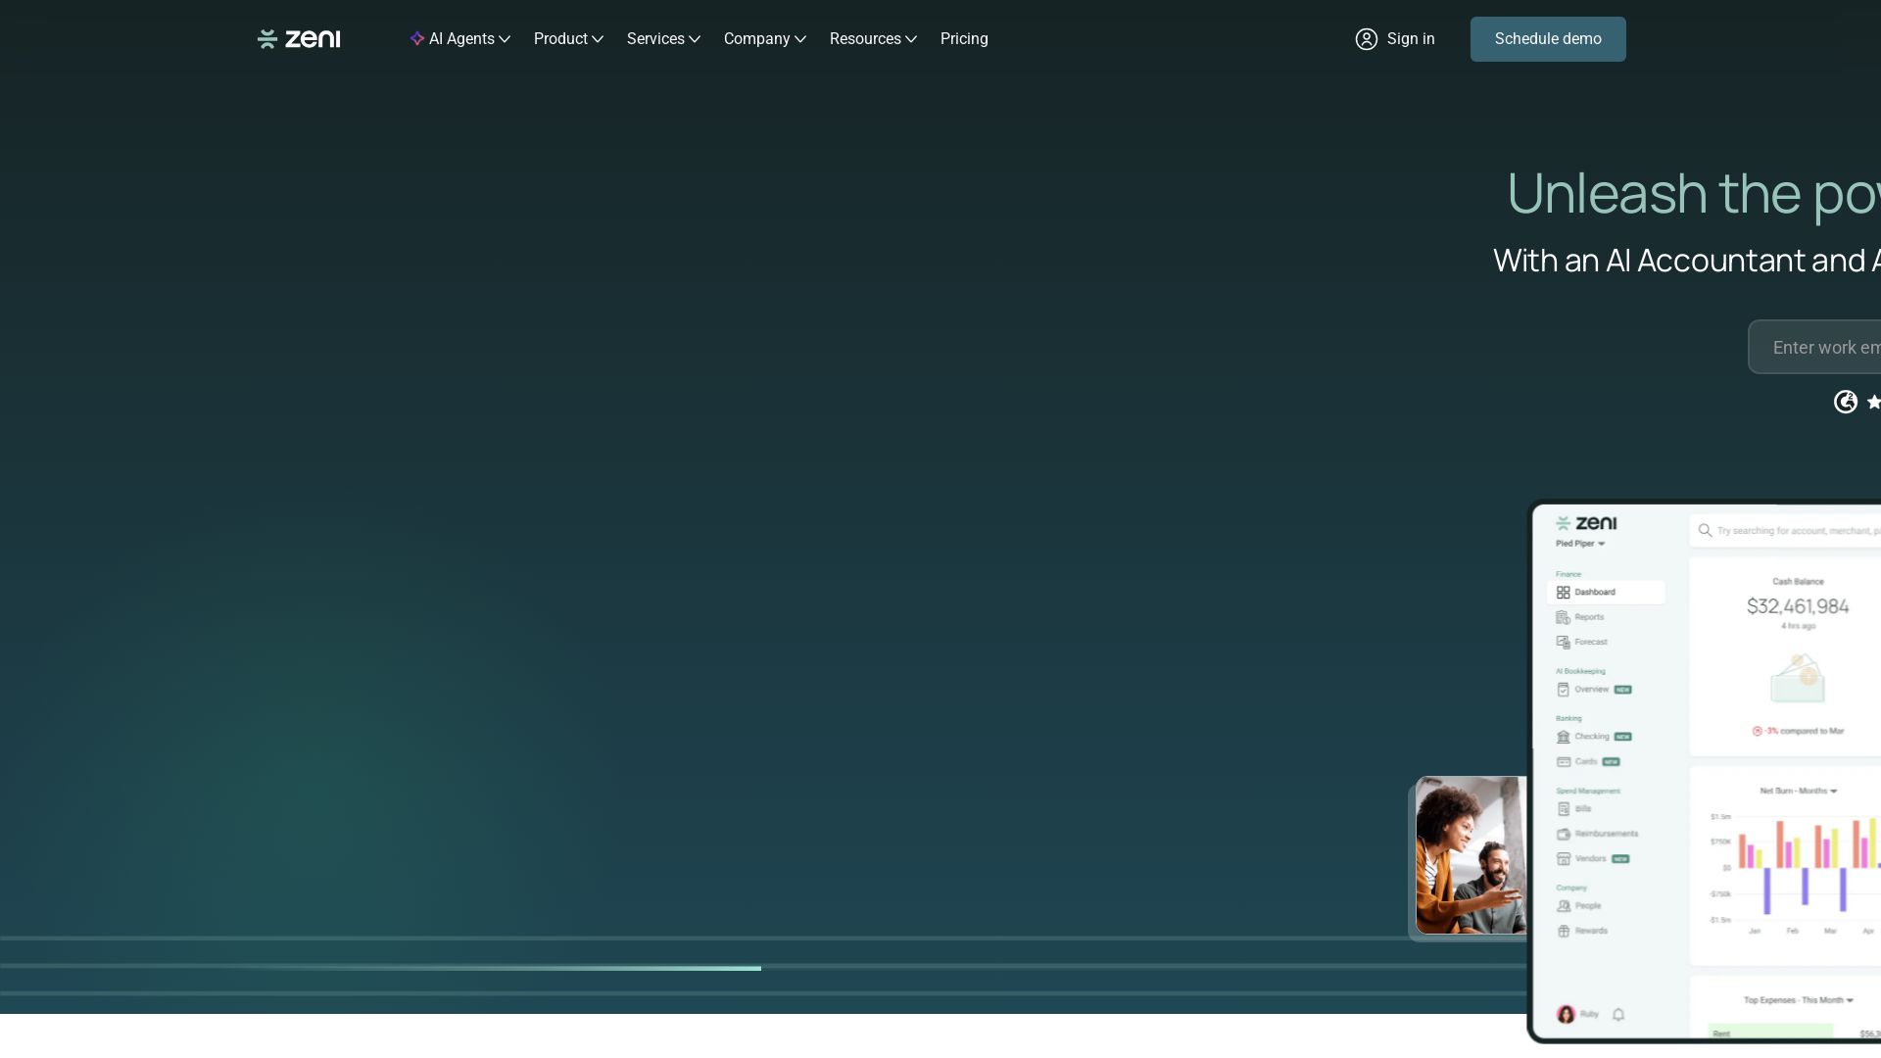Expand the Services dropdown menu
Image resolution: width=1881 pixels, height=1058 pixels.
click(x=663, y=39)
